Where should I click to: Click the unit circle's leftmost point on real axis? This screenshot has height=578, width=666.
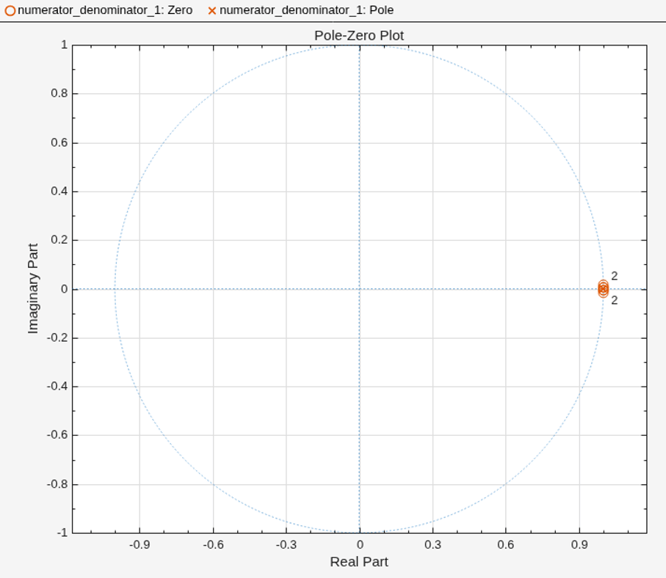click(x=115, y=289)
